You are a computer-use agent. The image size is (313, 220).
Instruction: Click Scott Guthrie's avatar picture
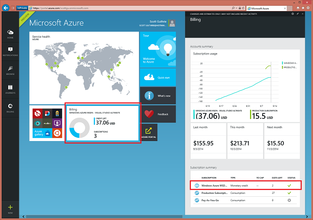[x=172, y=23]
